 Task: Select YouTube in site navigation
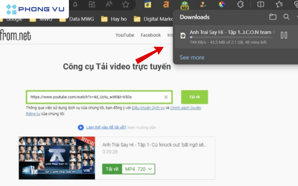click(125, 35)
